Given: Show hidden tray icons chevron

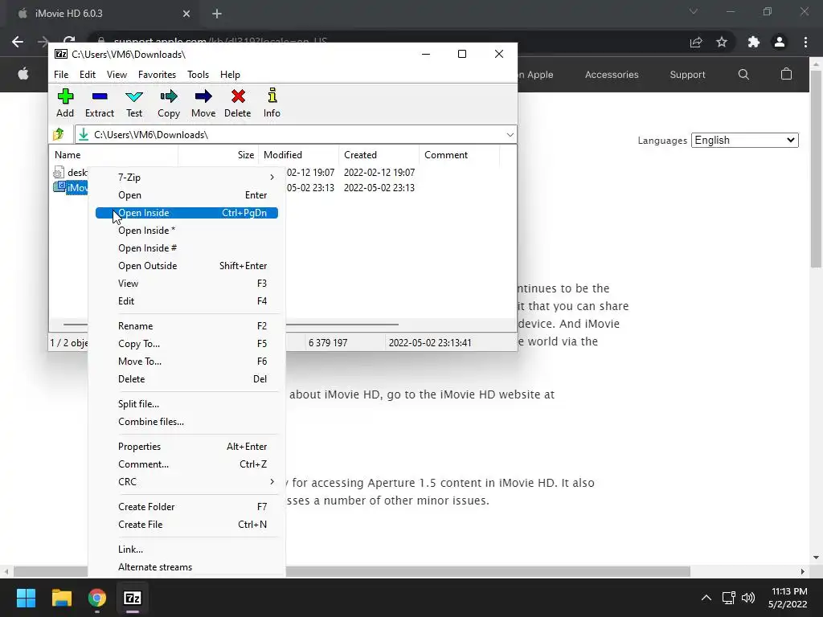Looking at the screenshot, I should tap(706, 598).
